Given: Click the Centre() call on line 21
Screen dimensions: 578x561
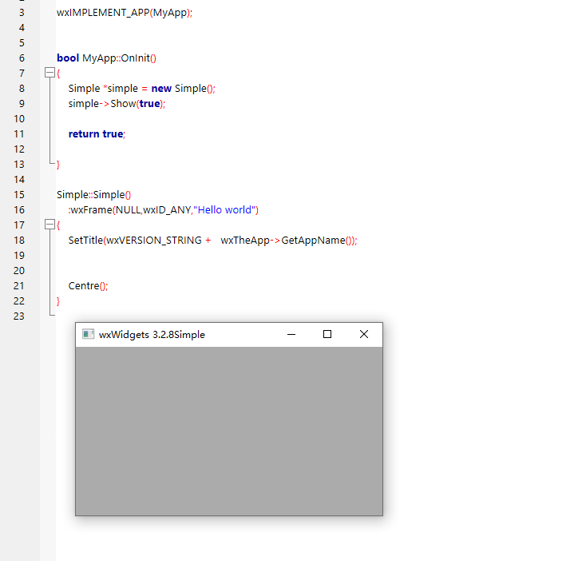Looking at the screenshot, I should [88, 286].
